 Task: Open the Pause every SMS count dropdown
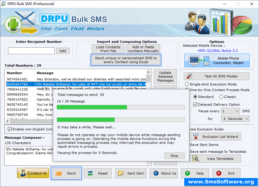[x=230, y=111]
